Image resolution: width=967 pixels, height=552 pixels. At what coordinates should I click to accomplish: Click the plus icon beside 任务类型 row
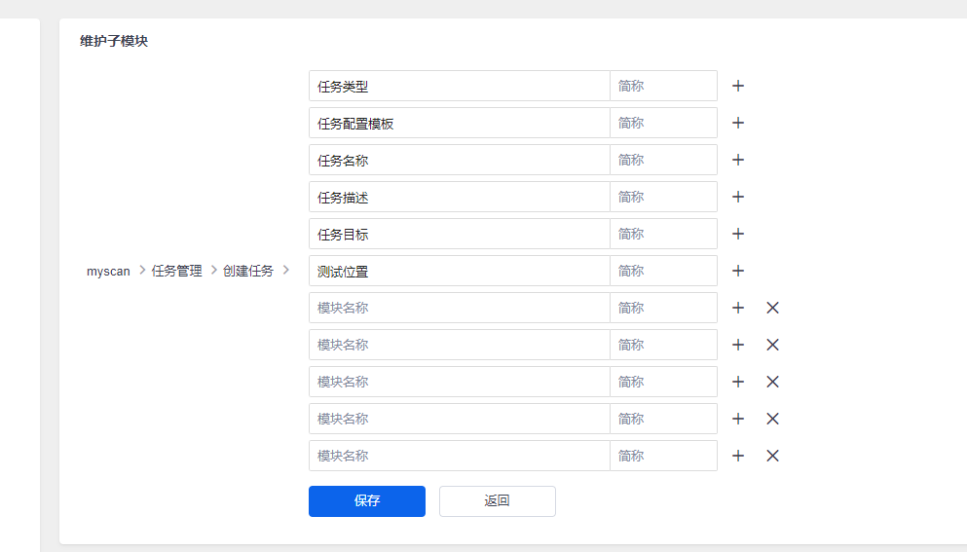(738, 86)
